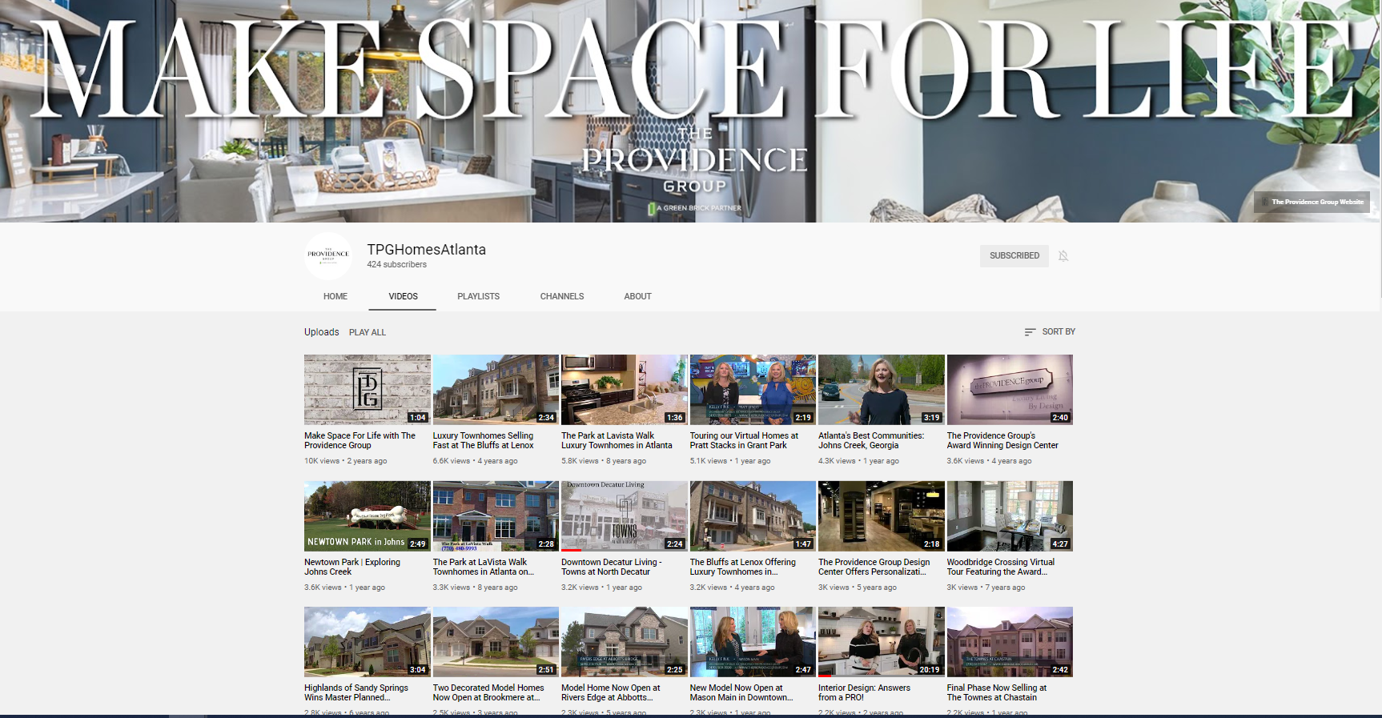Viewport: 1382px width, 718px height.
Task: Open Model Home at Rivers Edge thumbnail
Action: tap(624, 642)
